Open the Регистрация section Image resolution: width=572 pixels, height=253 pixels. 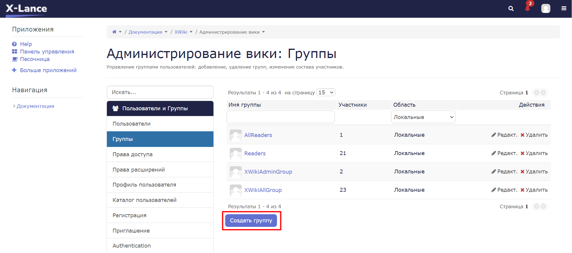coord(160,215)
